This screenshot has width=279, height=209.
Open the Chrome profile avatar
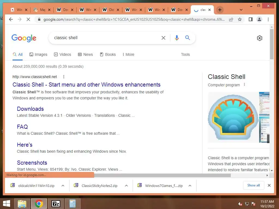click(259, 19)
